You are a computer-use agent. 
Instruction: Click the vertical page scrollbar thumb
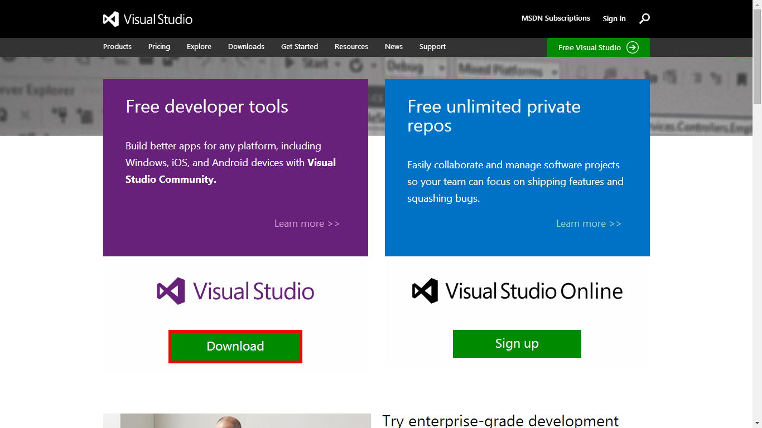pos(757,56)
